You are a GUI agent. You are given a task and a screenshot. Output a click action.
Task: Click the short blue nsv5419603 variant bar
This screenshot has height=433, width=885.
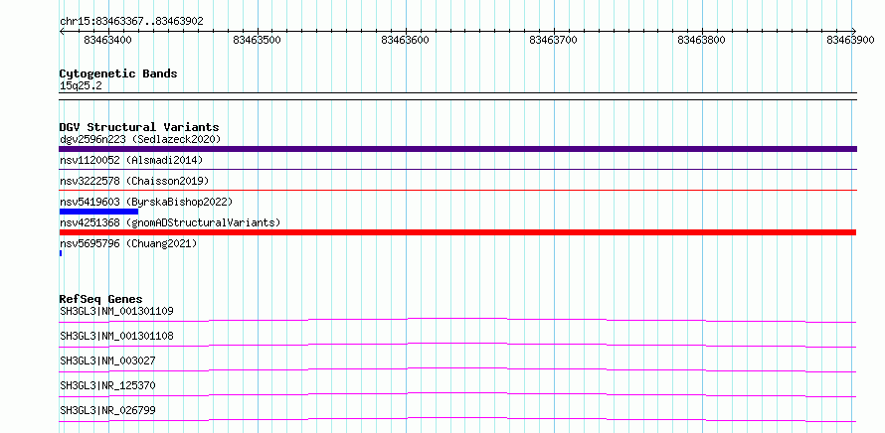click(98, 212)
